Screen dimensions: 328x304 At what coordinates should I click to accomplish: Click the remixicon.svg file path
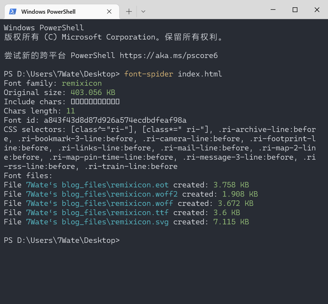click(x=97, y=222)
